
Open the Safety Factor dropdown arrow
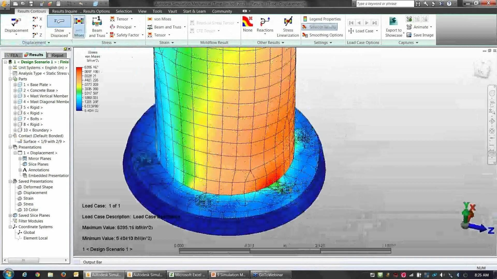point(143,35)
